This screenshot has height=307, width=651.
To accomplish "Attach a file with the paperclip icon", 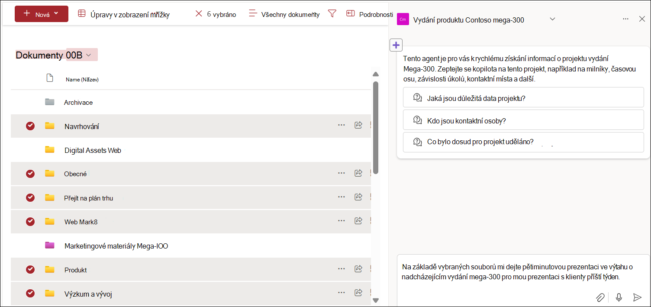I will coord(600,297).
